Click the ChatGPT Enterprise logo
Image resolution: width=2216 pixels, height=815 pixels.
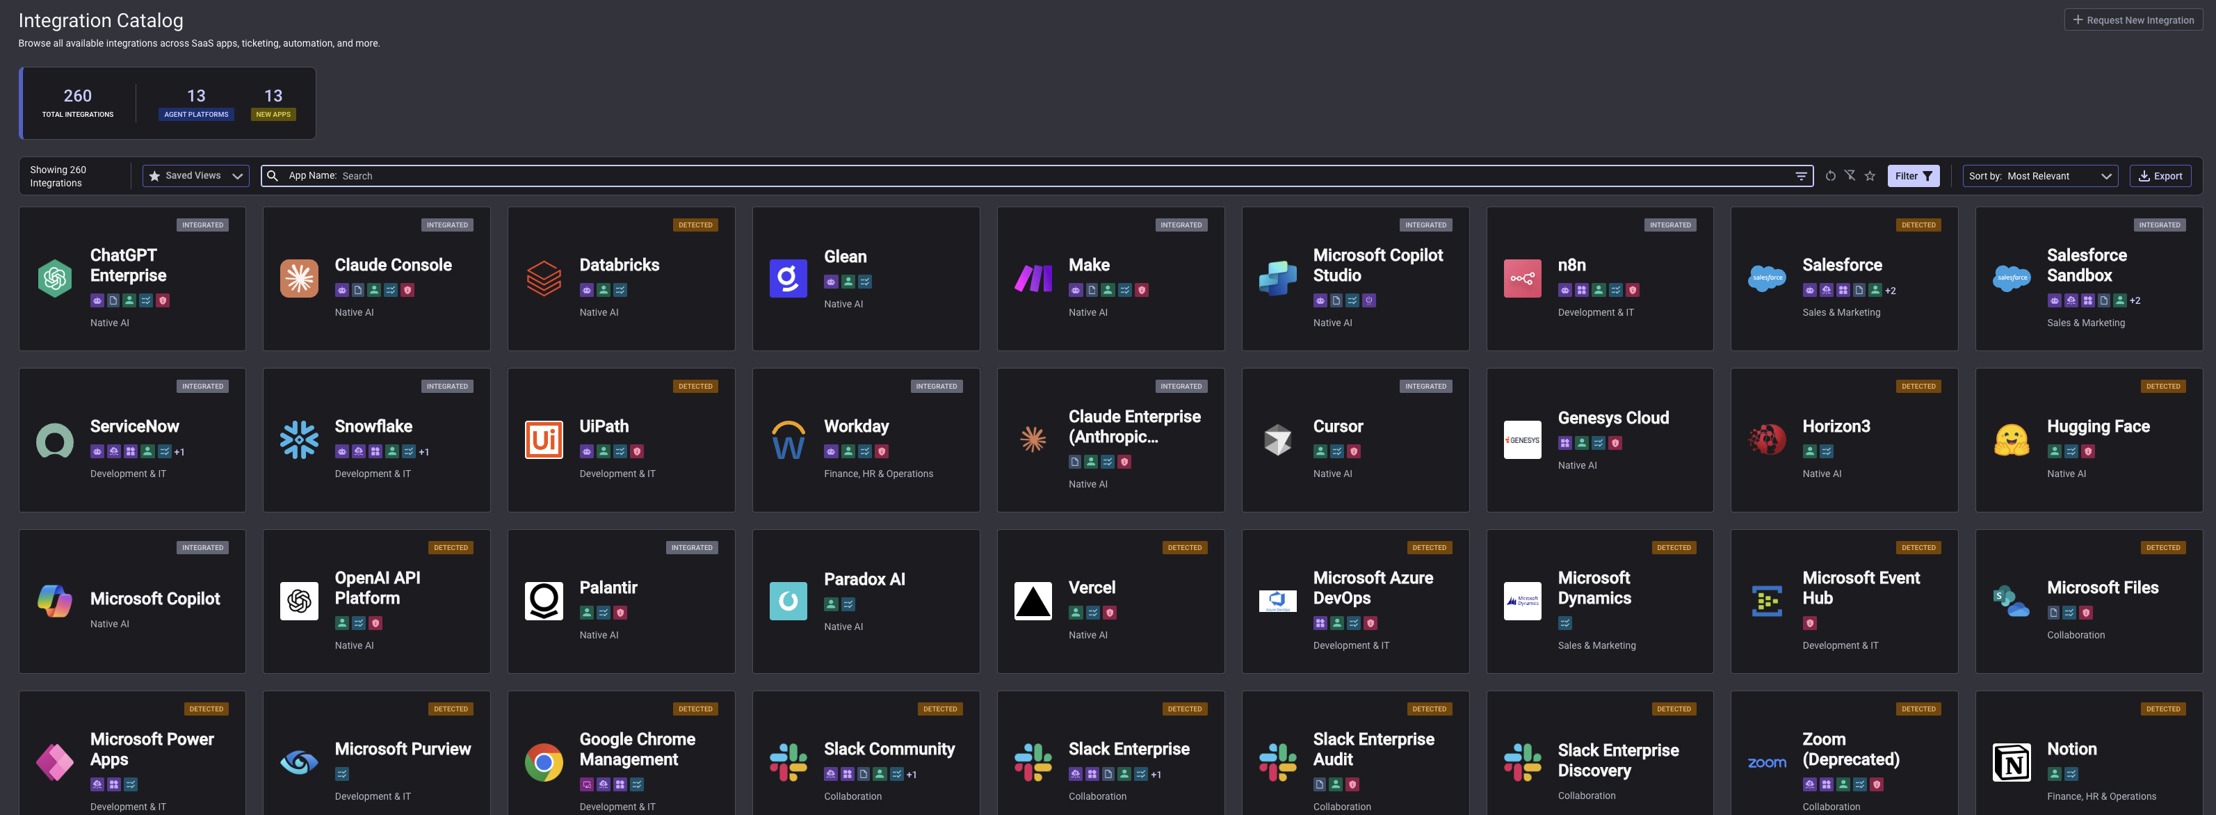54,278
